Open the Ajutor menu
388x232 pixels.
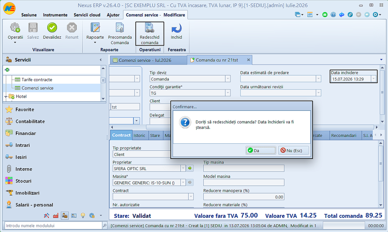tap(113, 15)
